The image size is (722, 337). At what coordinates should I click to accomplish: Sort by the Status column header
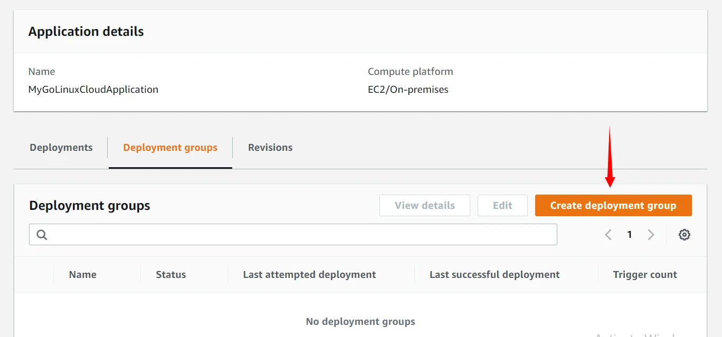click(x=171, y=275)
